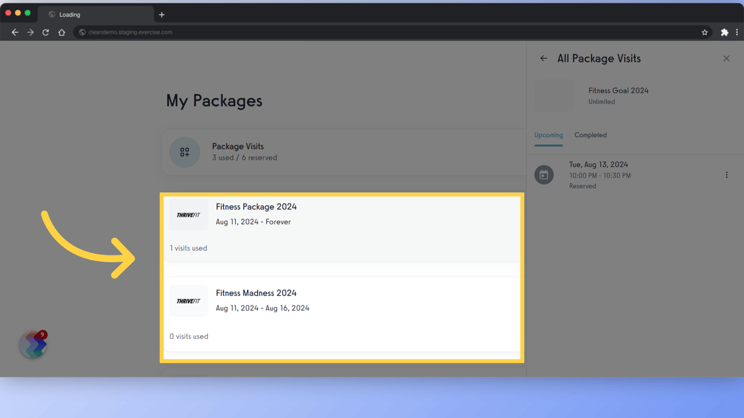
Task: Click the Package Visits grid icon
Action: [x=185, y=152]
